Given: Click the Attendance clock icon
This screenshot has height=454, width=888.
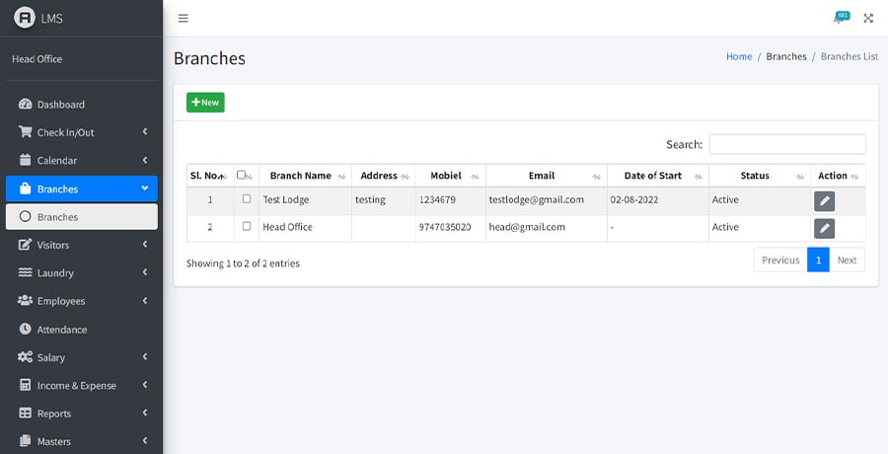Looking at the screenshot, I should click(26, 330).
